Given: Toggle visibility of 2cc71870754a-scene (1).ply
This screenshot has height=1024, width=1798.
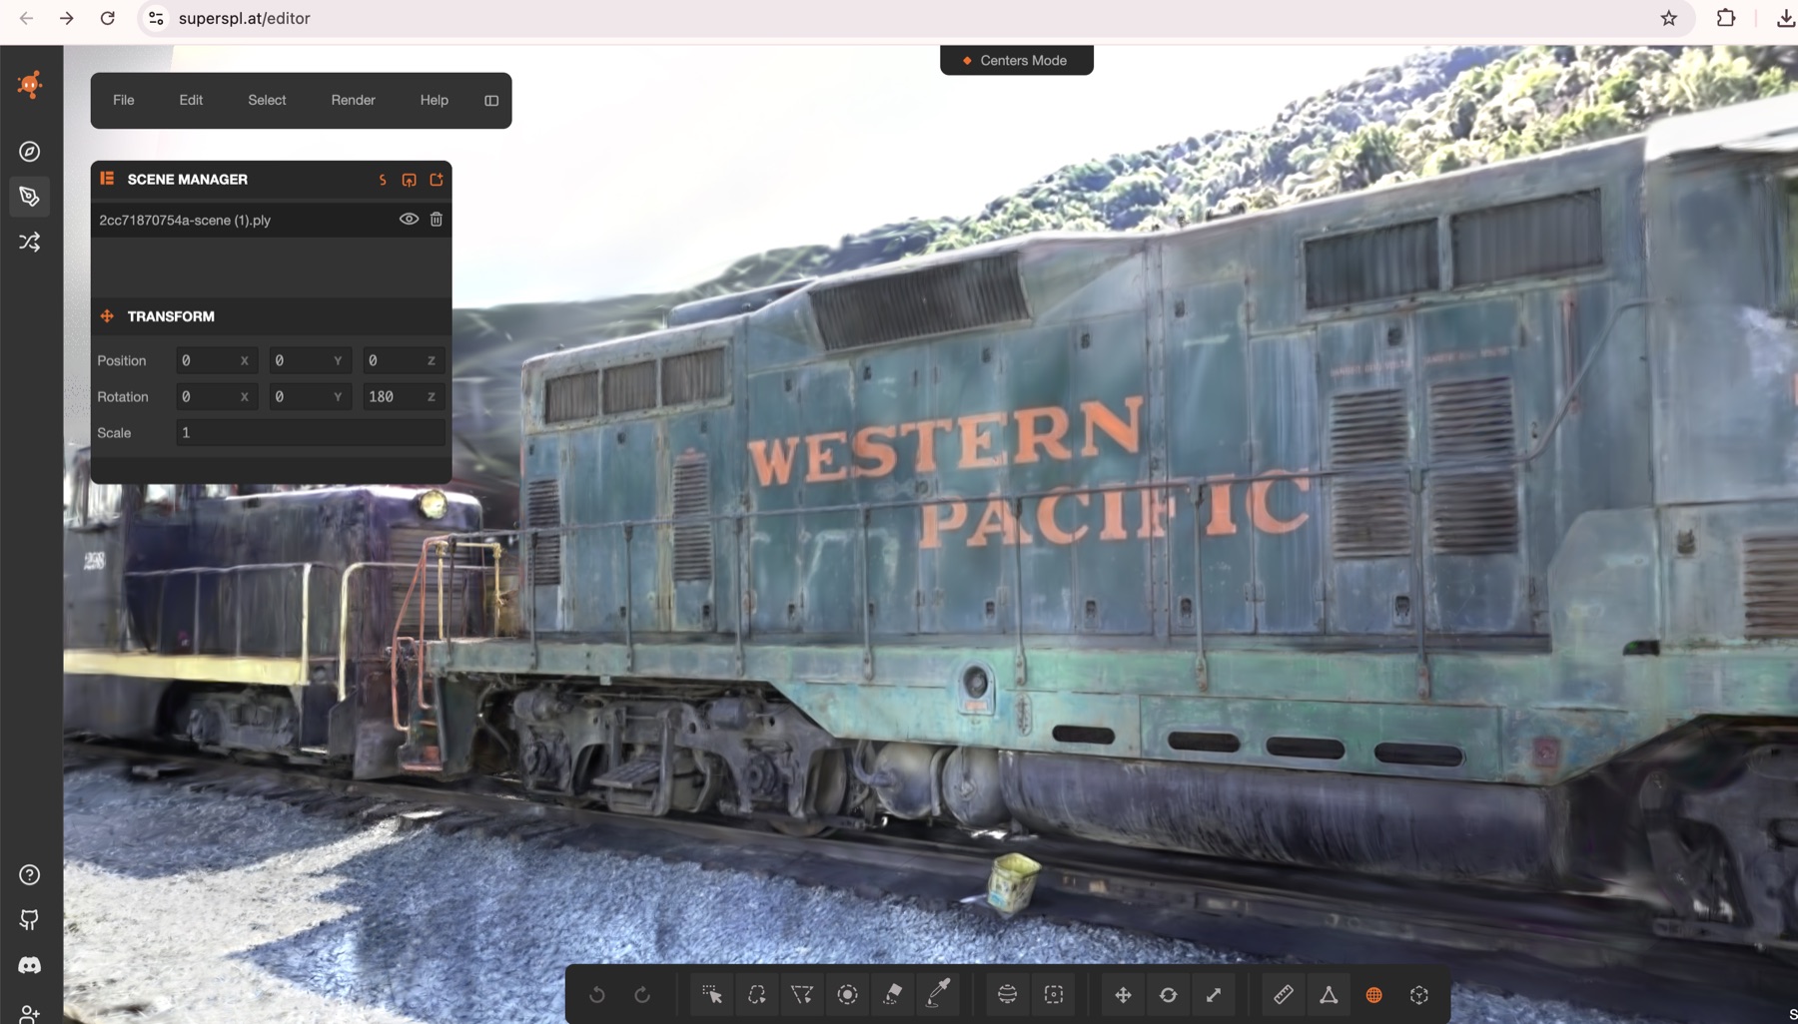Looking at the screenshot, I should (x=409, y=220).
